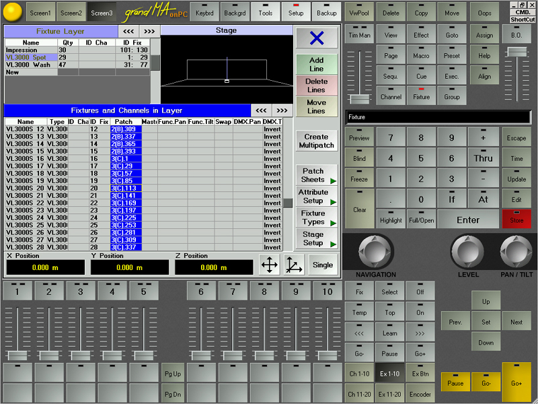
Task: Click the Delete Lines button
Action: pyautogui.click(x=316, y=86)
